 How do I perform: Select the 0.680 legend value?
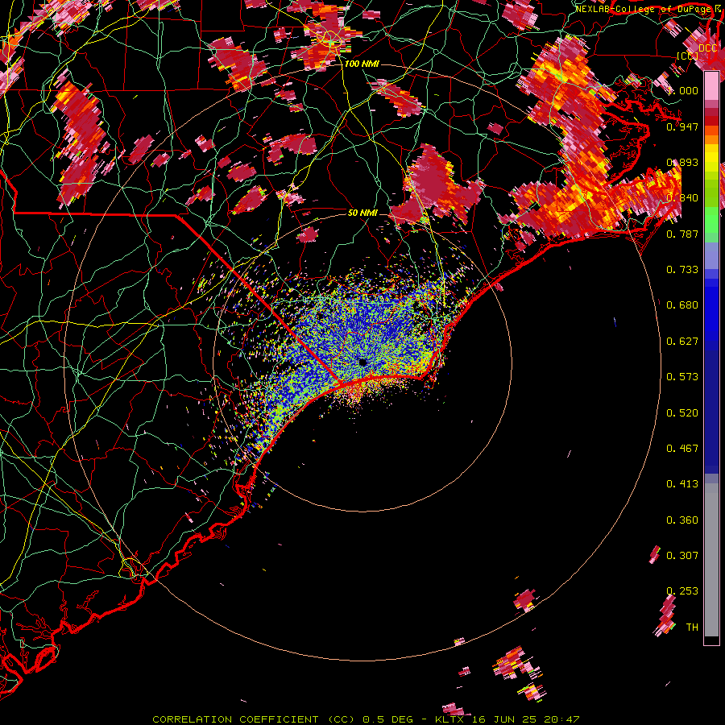pyautogui.click(x=682, y=305)
